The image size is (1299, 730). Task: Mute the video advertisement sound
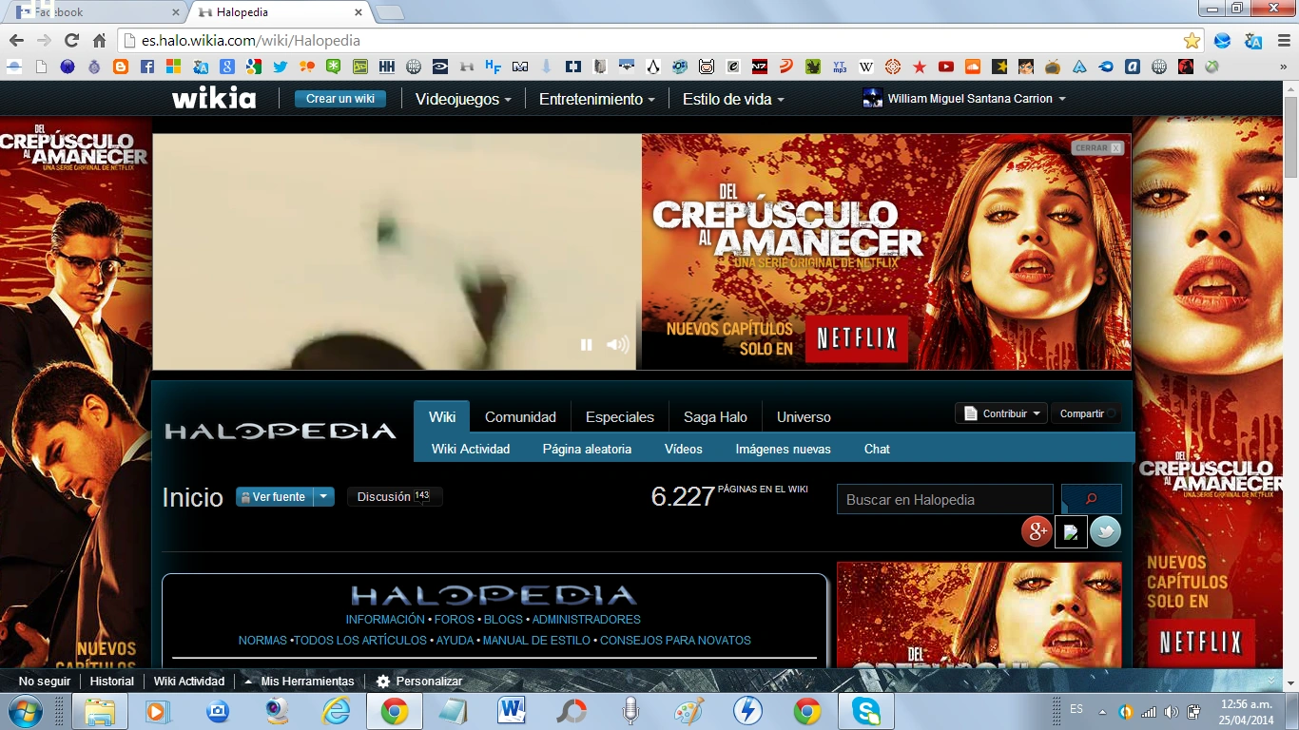click(x=618, y=345)
